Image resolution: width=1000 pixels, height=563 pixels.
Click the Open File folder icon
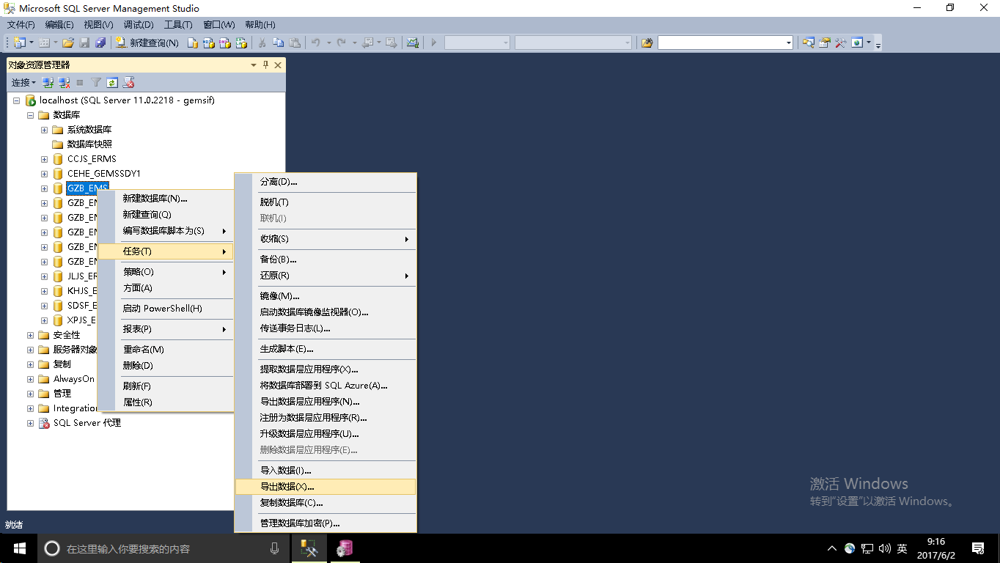[68, 43]
